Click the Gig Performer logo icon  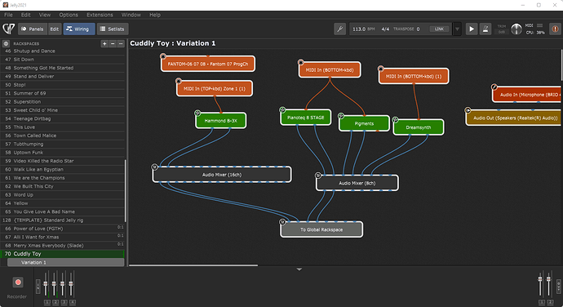coord(9,29)
